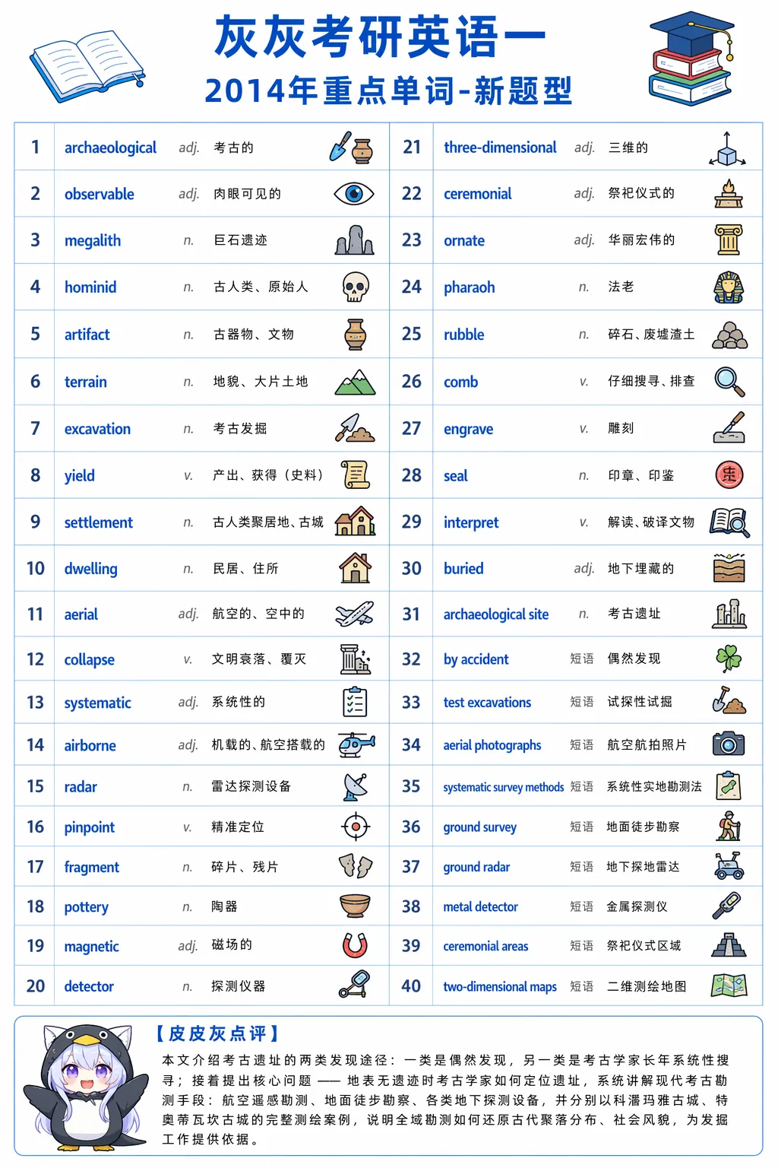
Task: Click the definition 文明衰落、覆灭
Action: tap(259, 659)
